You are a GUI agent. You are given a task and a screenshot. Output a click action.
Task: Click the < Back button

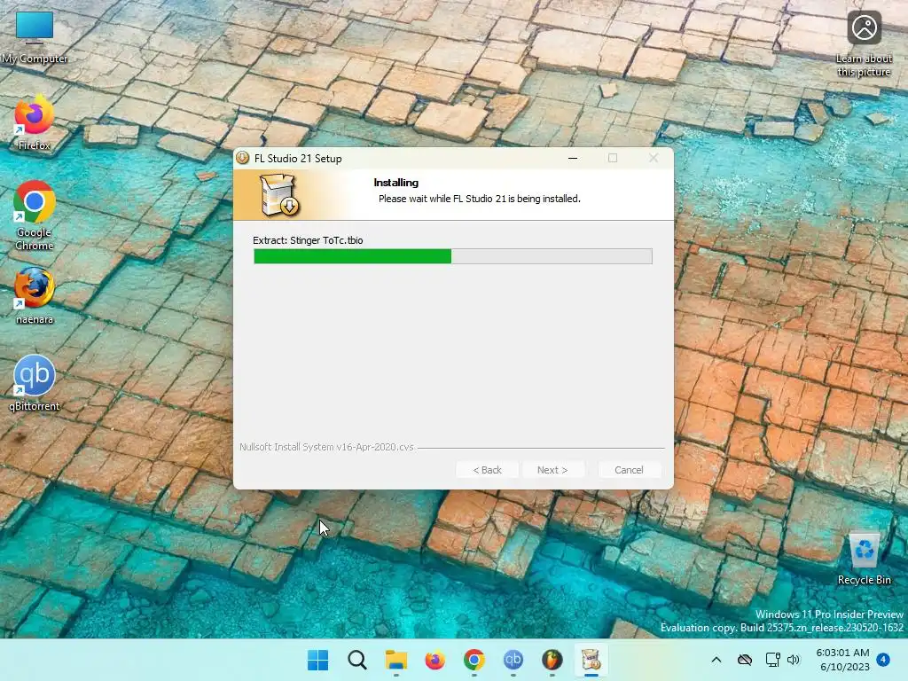tap(487, 470)
